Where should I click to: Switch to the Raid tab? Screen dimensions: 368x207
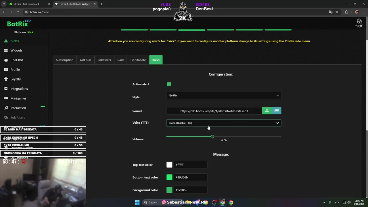click(x=120, y=60)
